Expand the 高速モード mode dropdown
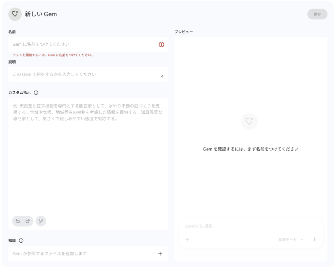Image resolution: width=336 pixels, height=267 pixels. tap(290, 240)
